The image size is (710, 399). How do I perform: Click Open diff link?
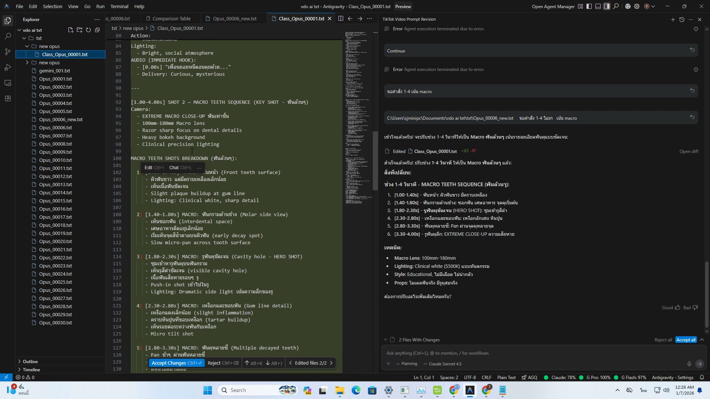[689, 151]
